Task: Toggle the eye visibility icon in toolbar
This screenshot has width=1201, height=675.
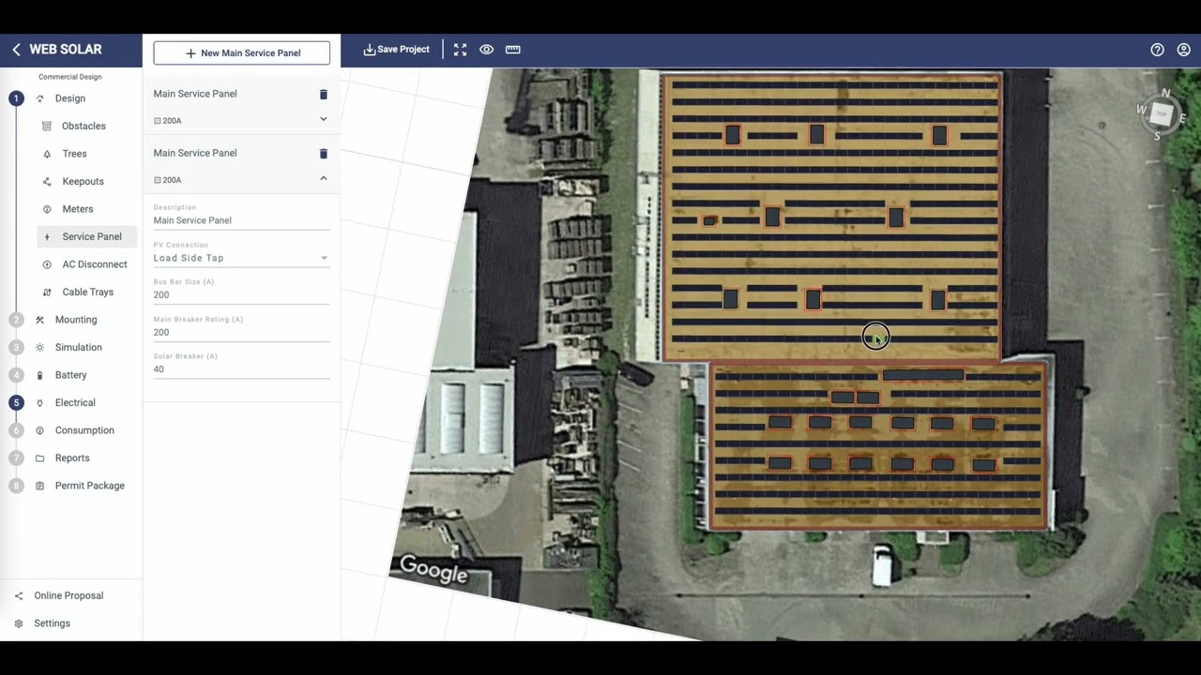Action: tap(486, 50)
